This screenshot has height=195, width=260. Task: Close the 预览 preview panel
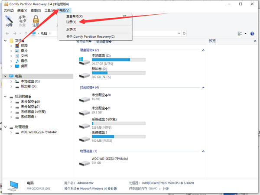[x=255, y=41]
